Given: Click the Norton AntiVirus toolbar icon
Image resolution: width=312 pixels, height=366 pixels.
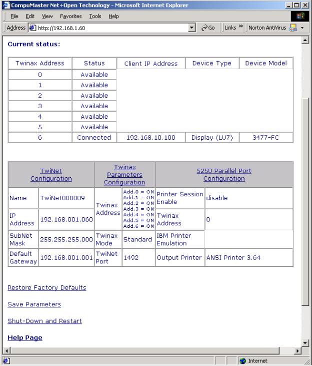Looking at the screenshot, I should 295,28.
